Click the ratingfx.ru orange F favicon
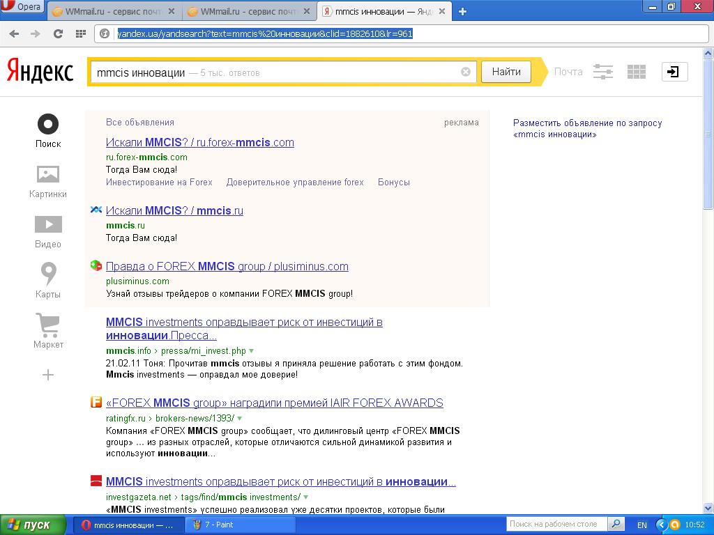 point(96,402)
